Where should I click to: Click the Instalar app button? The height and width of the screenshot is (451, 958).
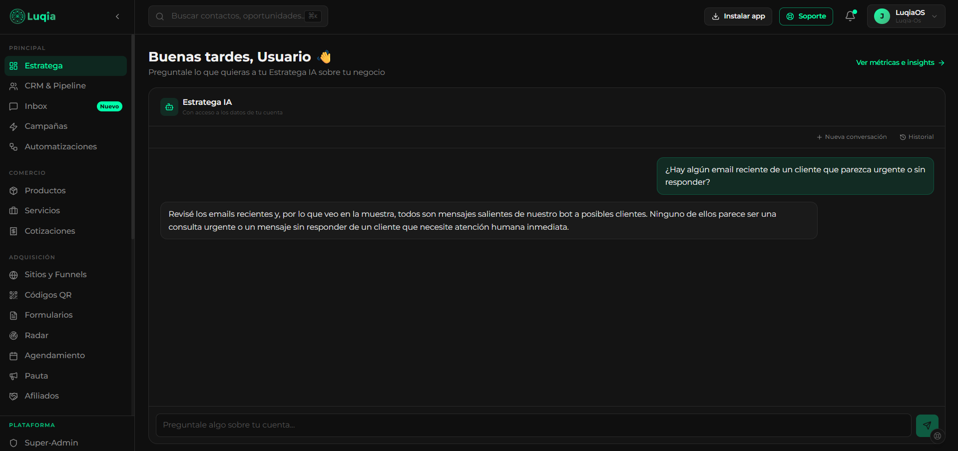click(x=738, y=16)
